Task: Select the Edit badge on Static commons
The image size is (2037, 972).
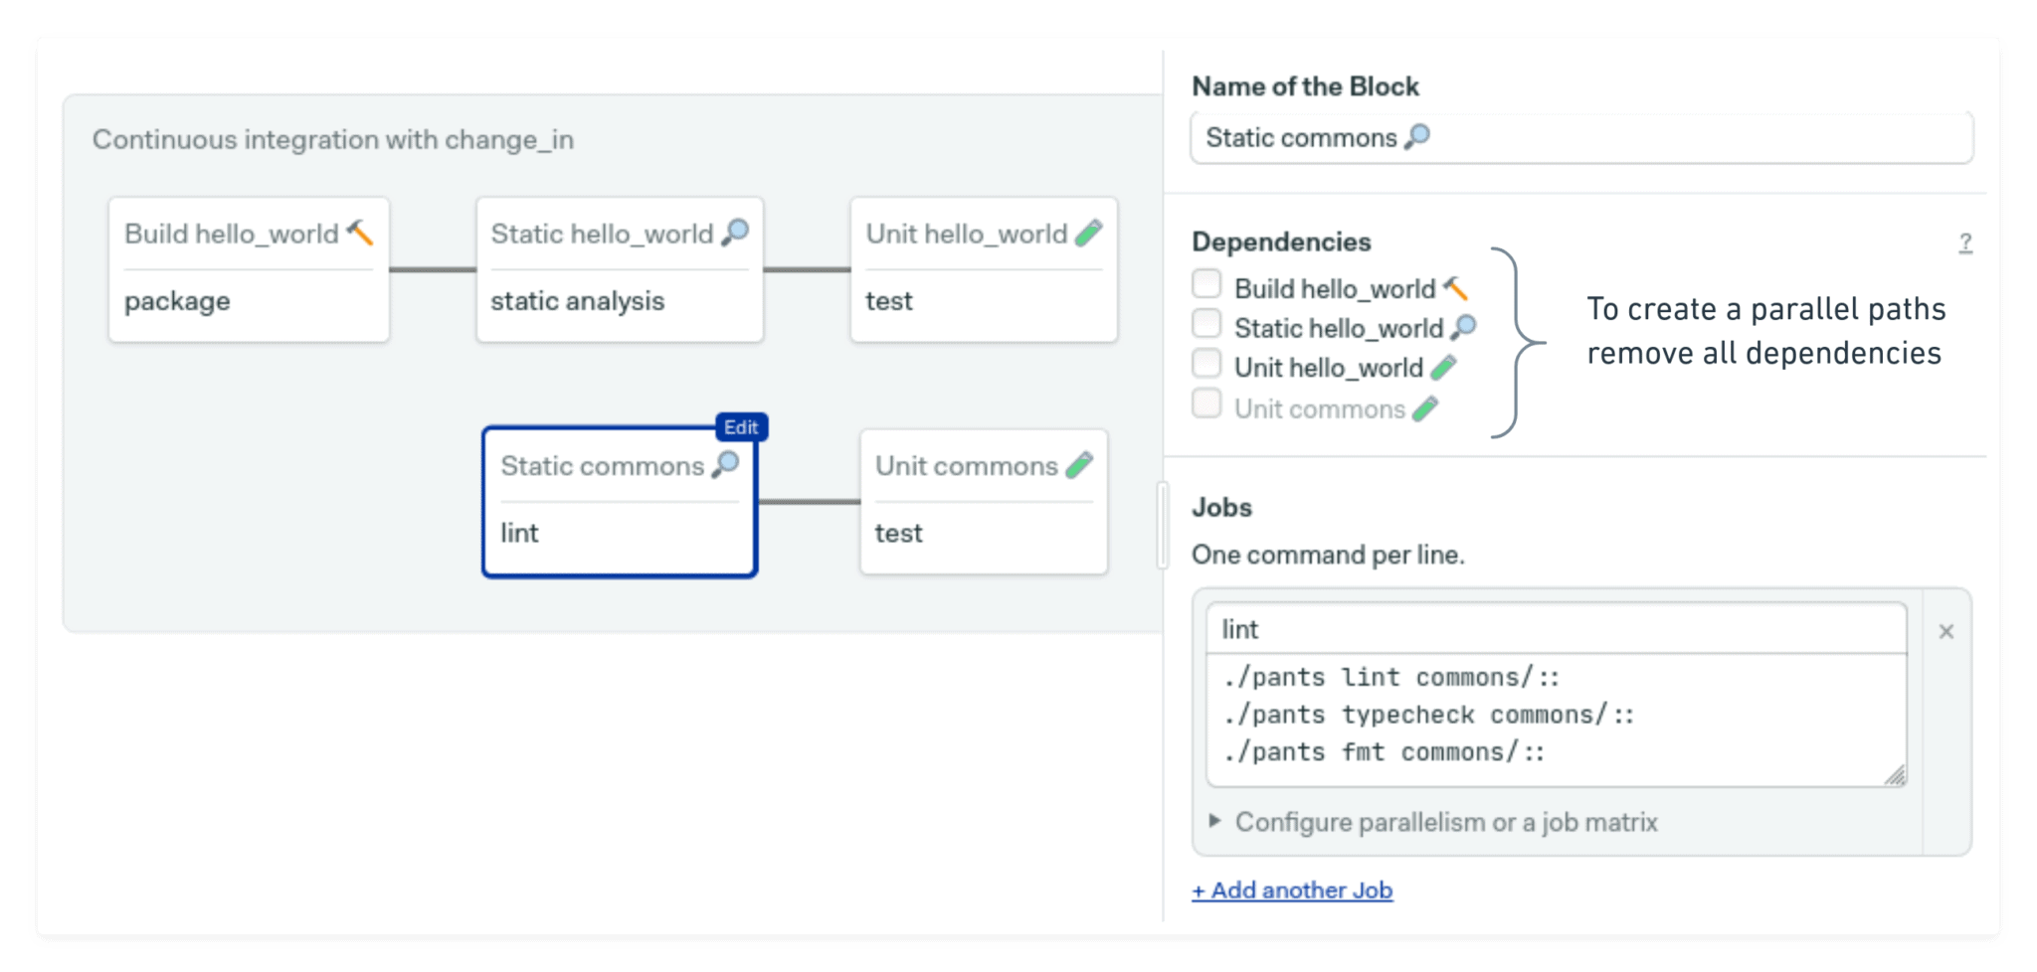Action: [x=742, y=426]
